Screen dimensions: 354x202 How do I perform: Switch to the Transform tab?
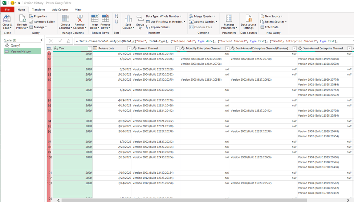pos(38,9)
